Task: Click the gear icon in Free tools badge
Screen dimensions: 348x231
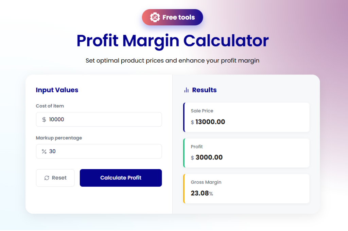Action: (x=155, y=17)
